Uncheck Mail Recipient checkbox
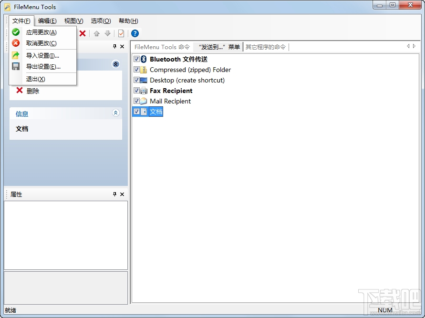Viewport: 425px width, 318px height. (136, 101)
